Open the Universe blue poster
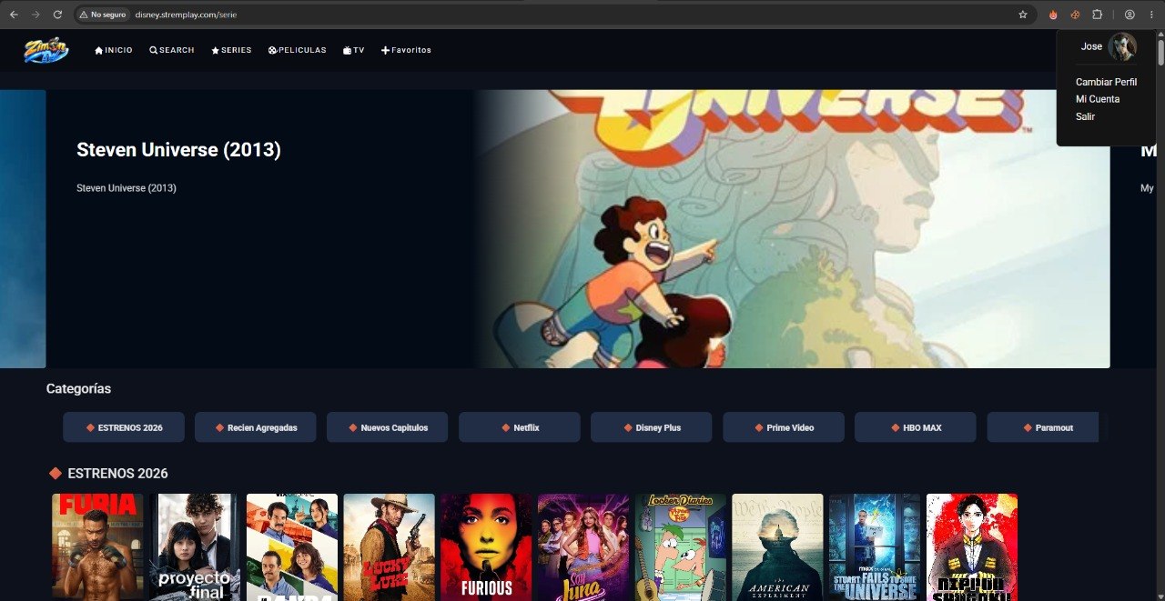This screenshot has width=1165, height=601. 875,547
